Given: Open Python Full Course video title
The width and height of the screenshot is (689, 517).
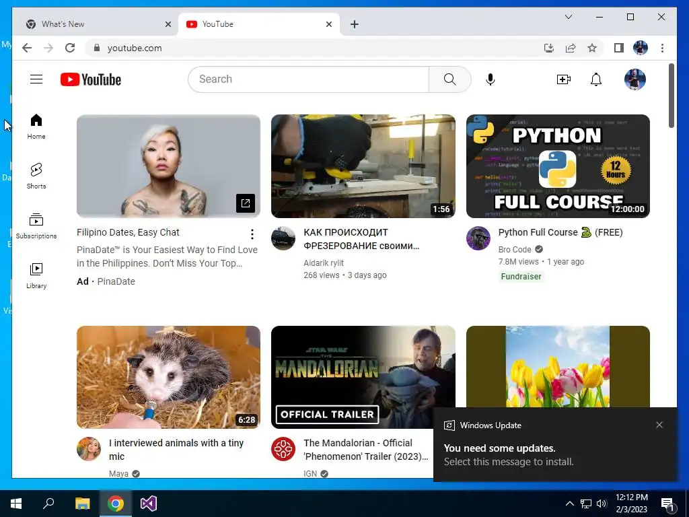Looking at the screenshot, I should pos(560,232).
